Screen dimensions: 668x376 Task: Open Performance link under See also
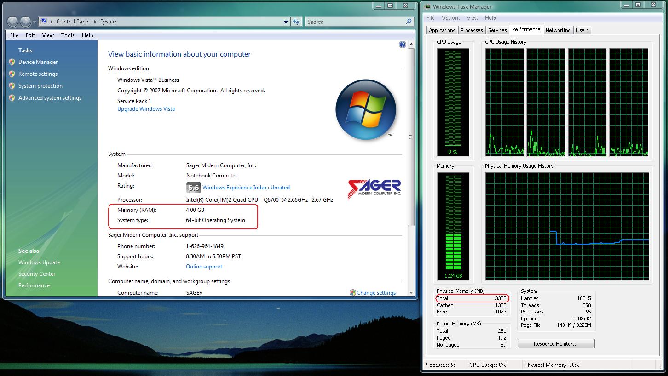(x=34, y=285)
